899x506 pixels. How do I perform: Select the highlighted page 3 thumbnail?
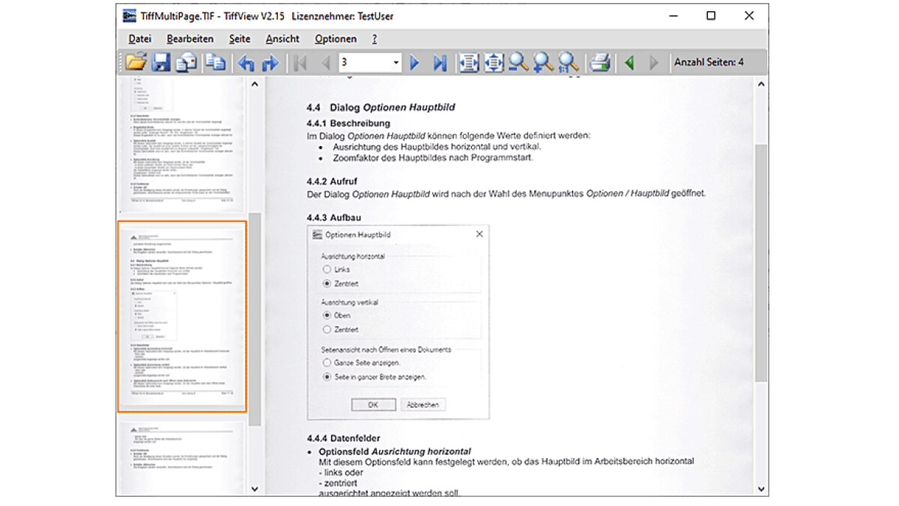coord(182,316)
